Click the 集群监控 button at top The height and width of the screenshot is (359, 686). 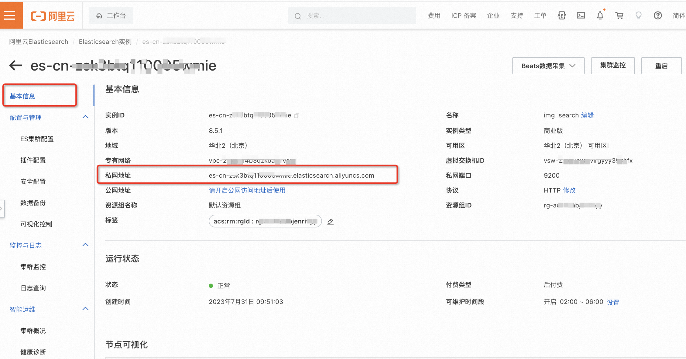coord(612,65)
